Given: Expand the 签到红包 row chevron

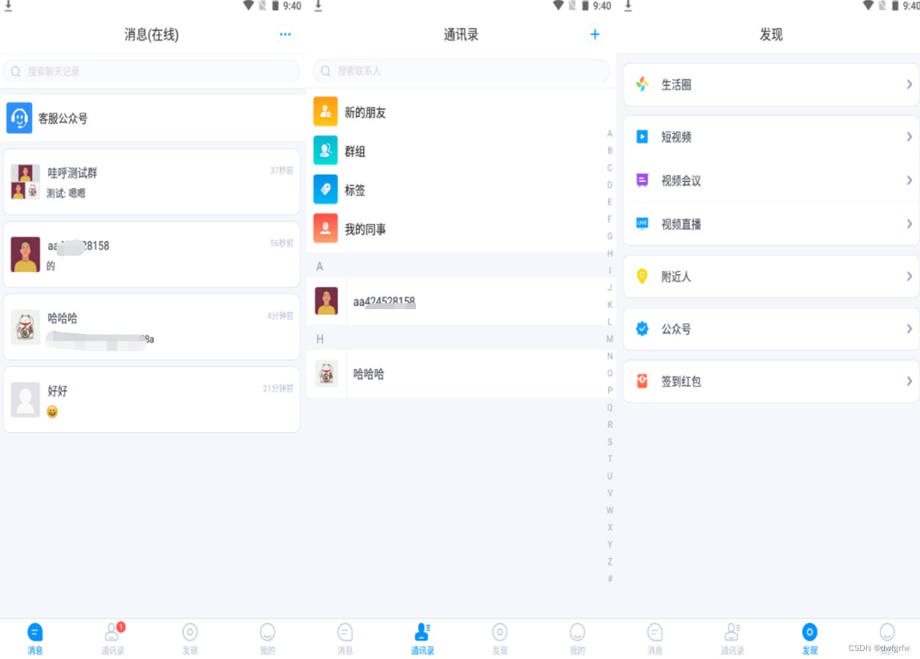Looking at the screenshot, I should (909, 381).
